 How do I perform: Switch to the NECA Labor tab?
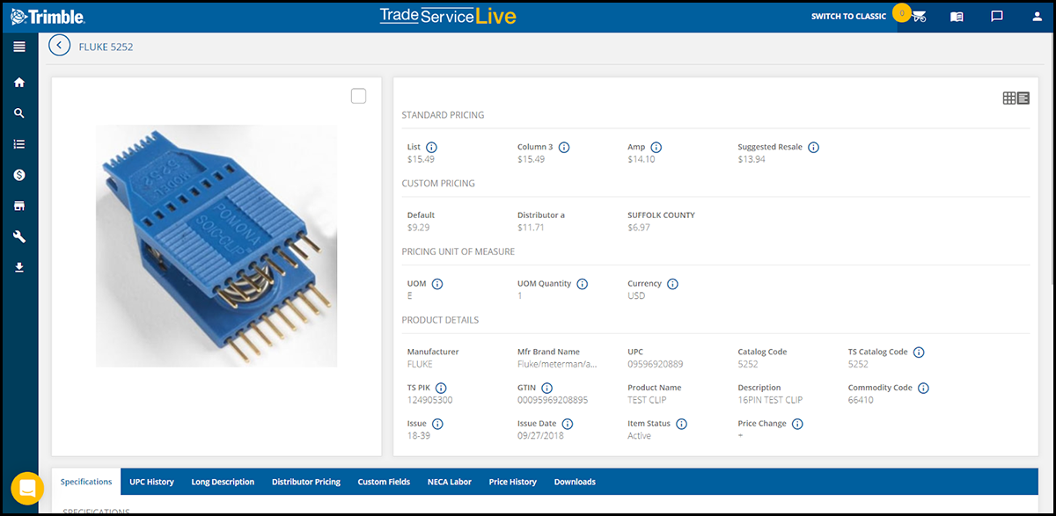point(450,482)
